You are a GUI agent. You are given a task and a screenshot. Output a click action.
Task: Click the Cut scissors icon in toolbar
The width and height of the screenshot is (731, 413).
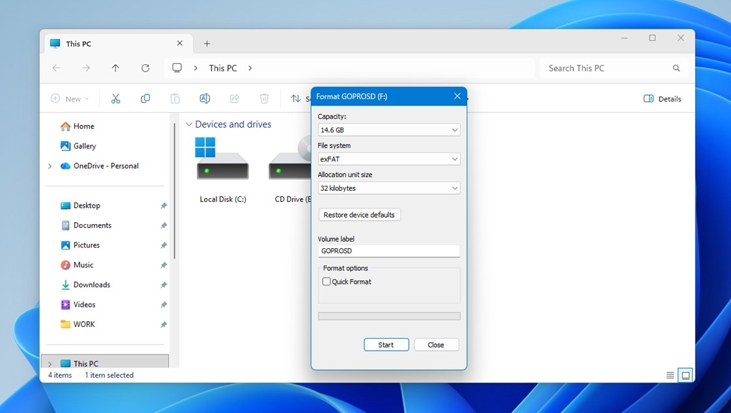click(x=115, y=98)
